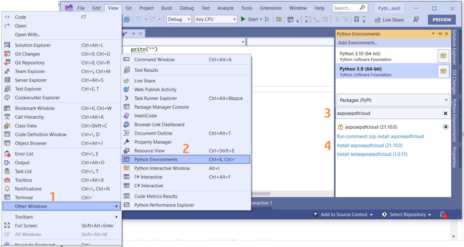Open interactive window for Python 3.10 environment
Viewport: 464px width, 247px height.
pos(443,56)
